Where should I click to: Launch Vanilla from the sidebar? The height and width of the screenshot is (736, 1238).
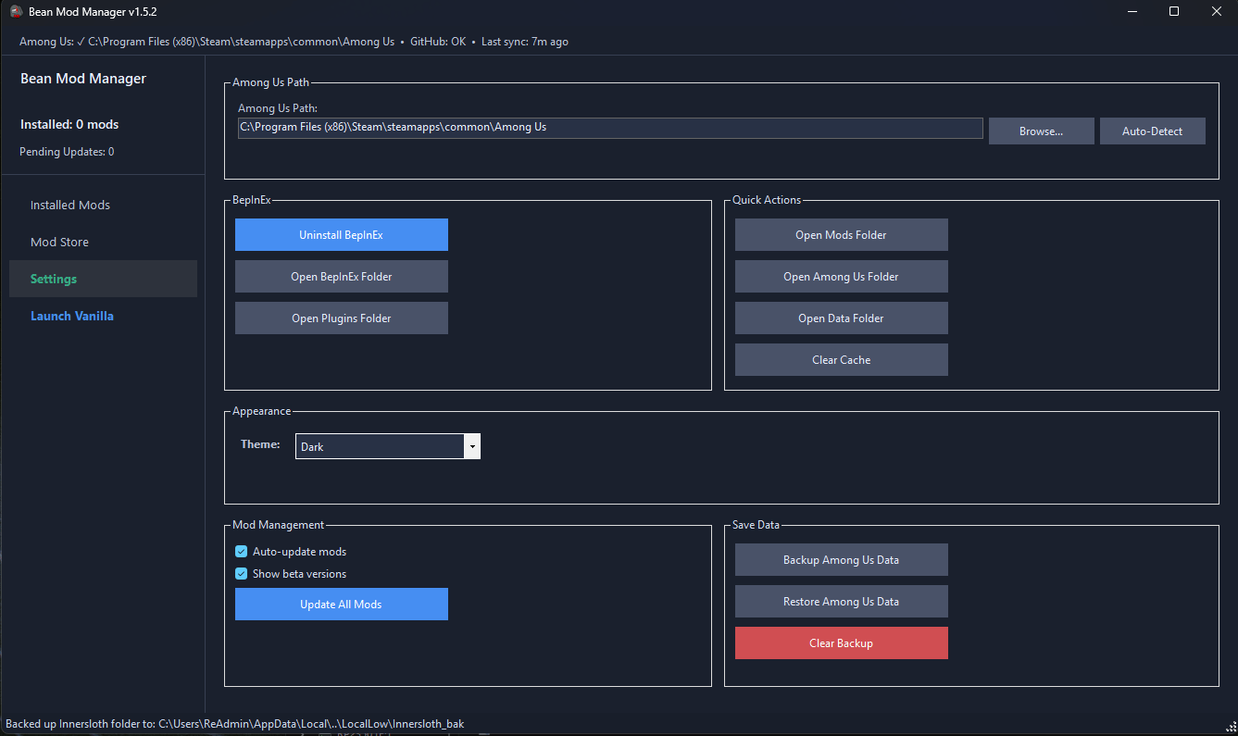point(72,316)
